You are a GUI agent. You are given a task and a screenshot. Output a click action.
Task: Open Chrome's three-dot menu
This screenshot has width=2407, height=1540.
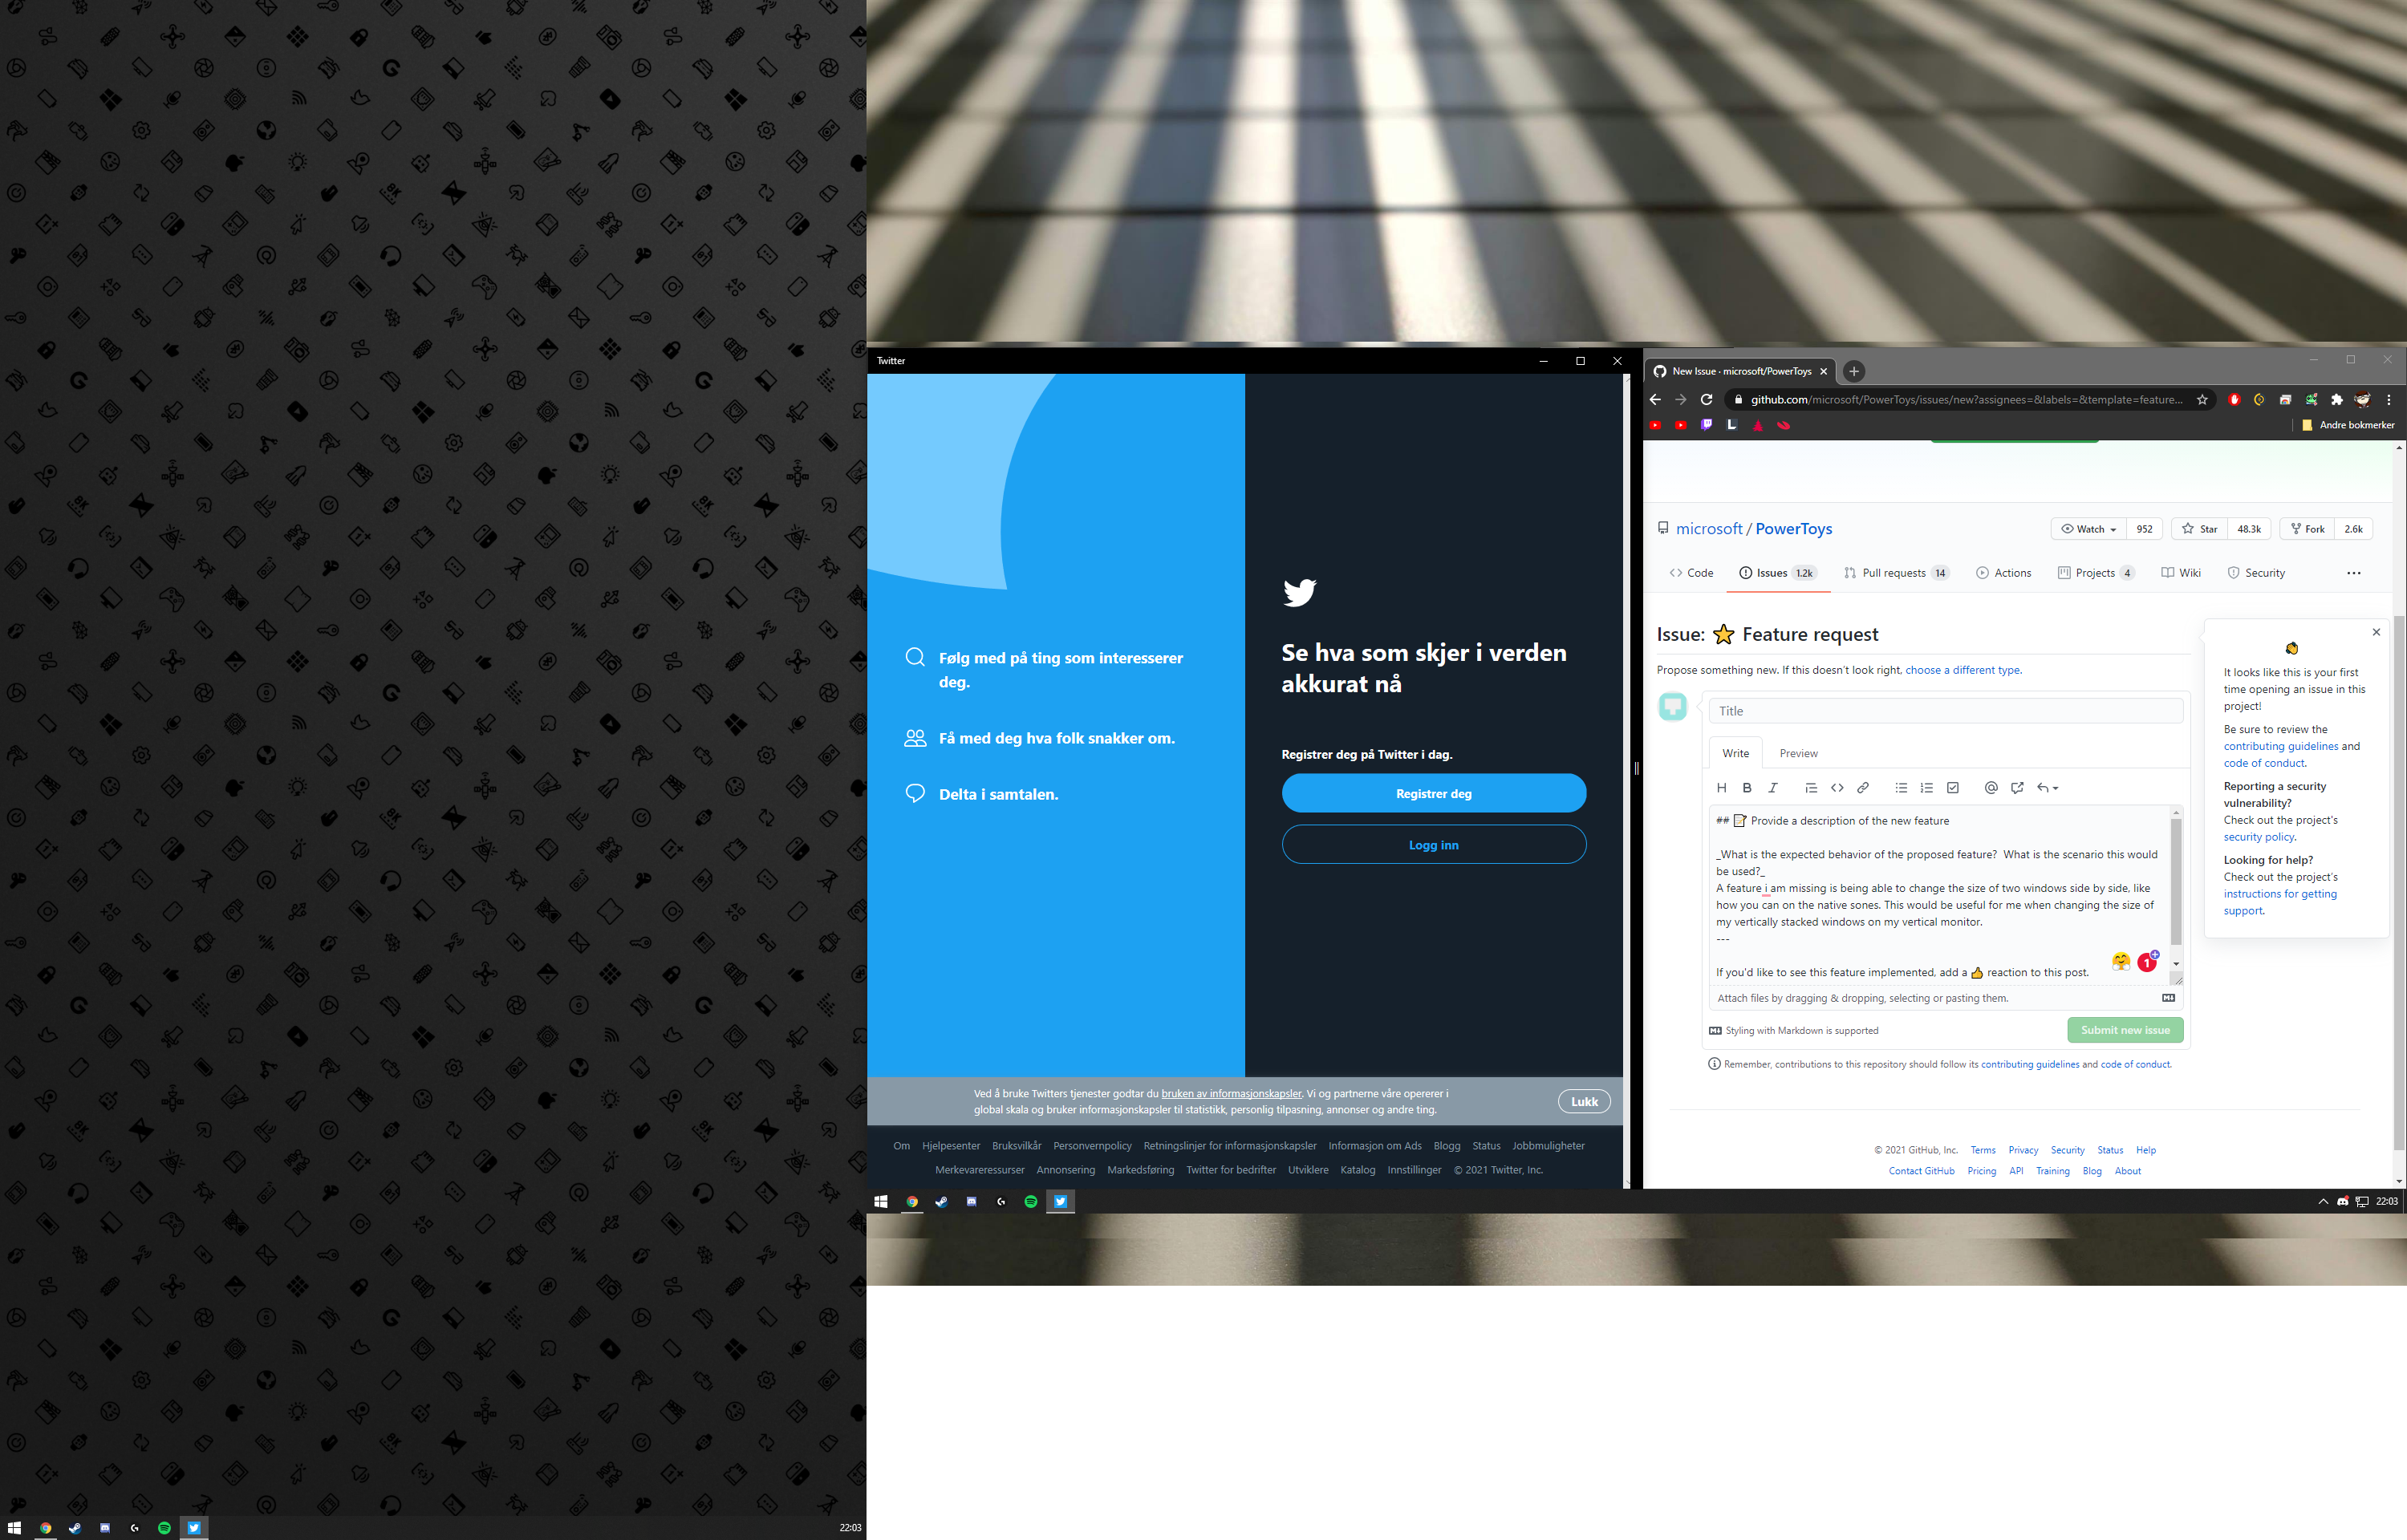coord(2389,400)
